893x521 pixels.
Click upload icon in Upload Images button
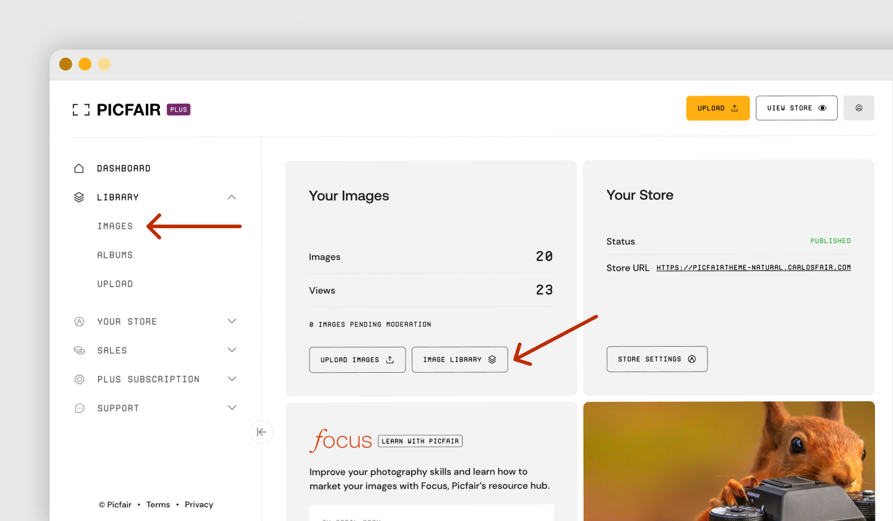point(390,360)
